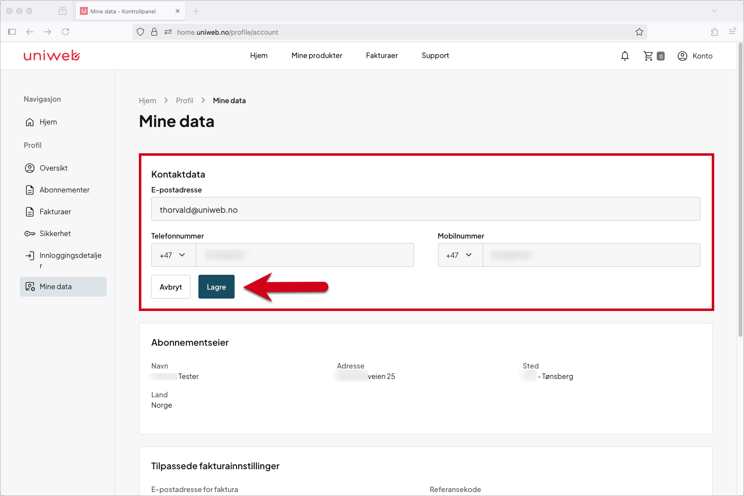Viewport: 744px width, 496px height.
Task: Click the browser back arrow
Action: pos(30,32)
